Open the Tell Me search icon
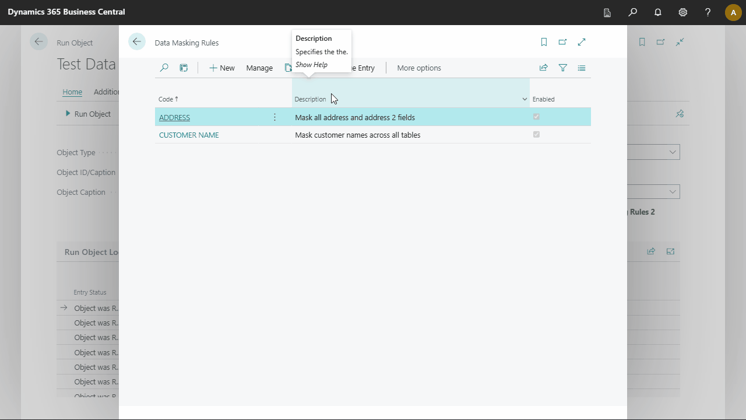746x420 pixels. [x=633, y=12]
